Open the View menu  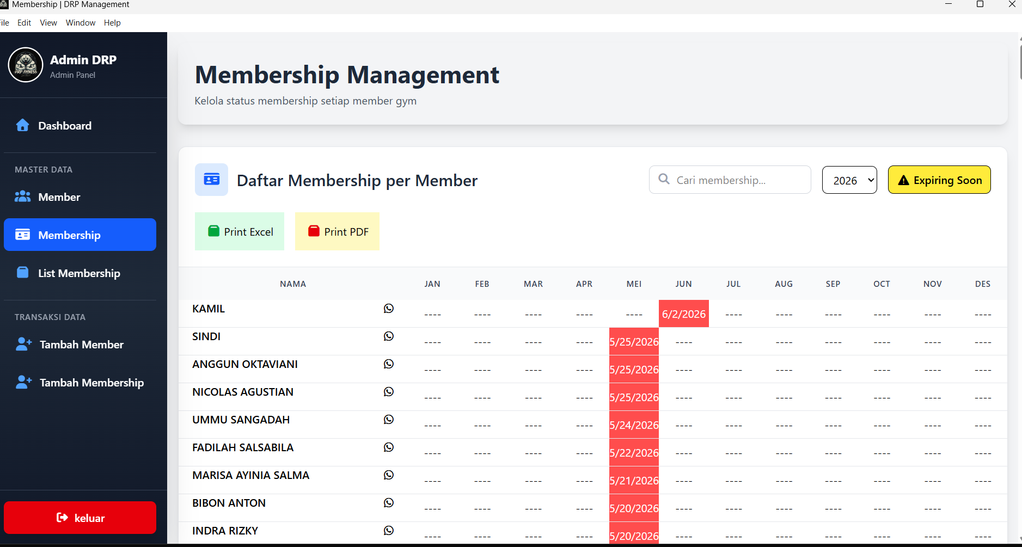(x=48, y=23)
